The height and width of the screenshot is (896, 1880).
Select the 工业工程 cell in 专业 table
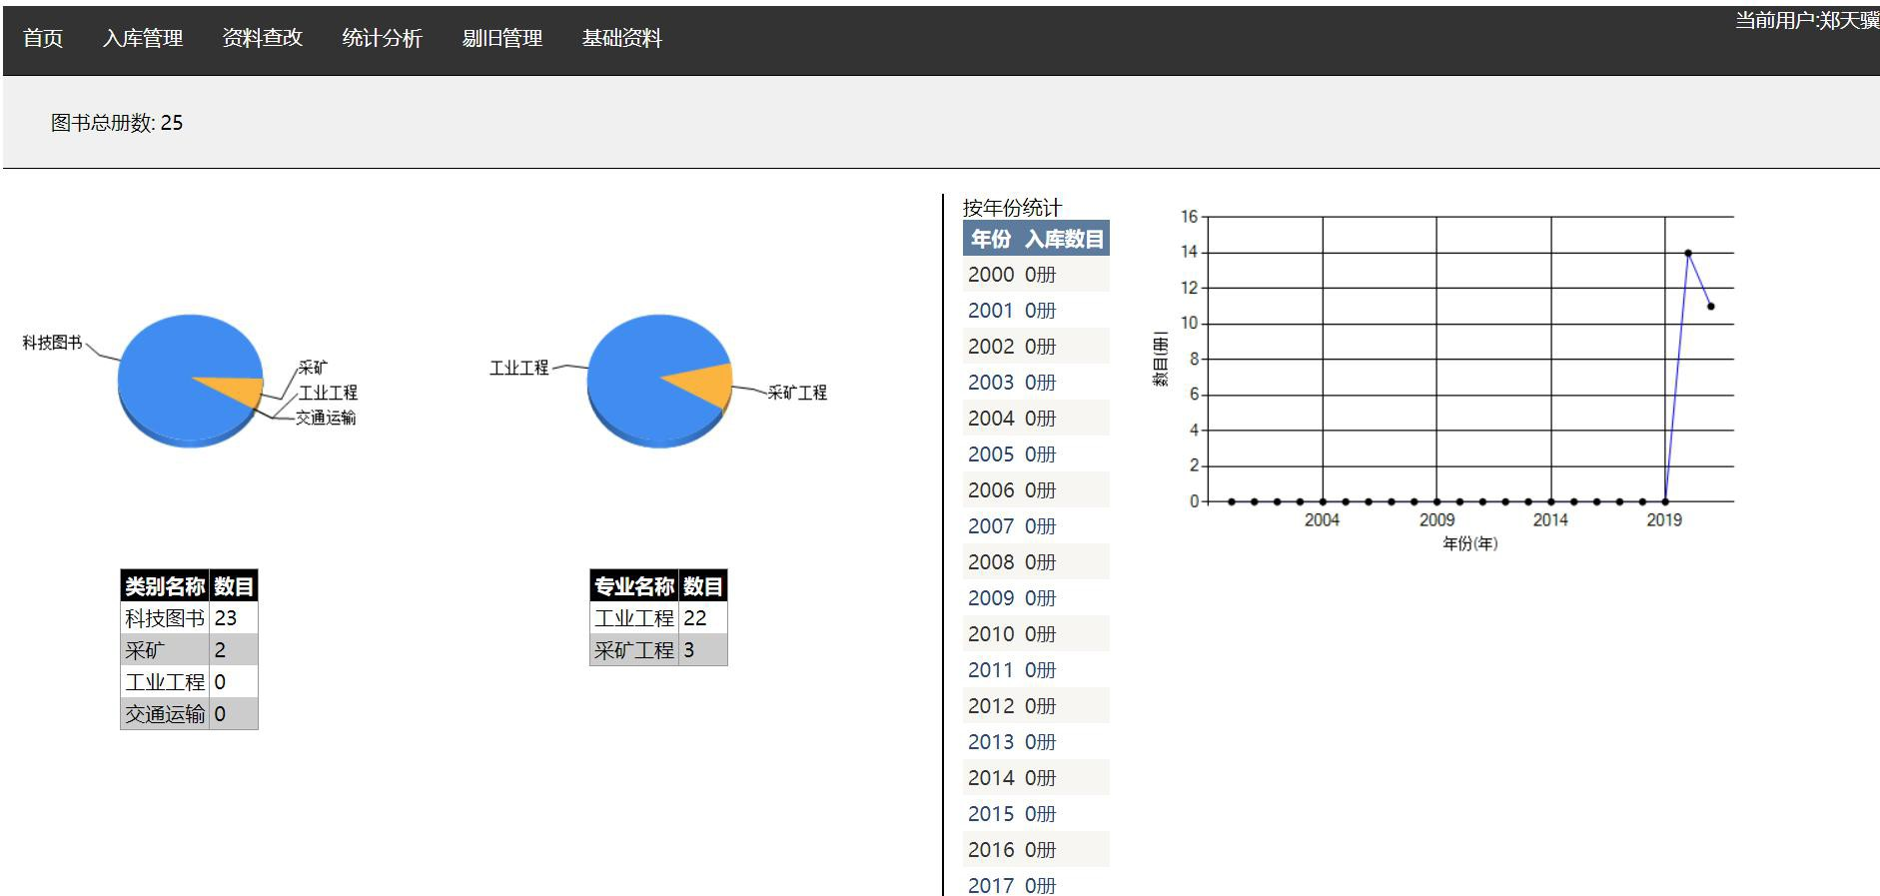[x=634, y=618]
